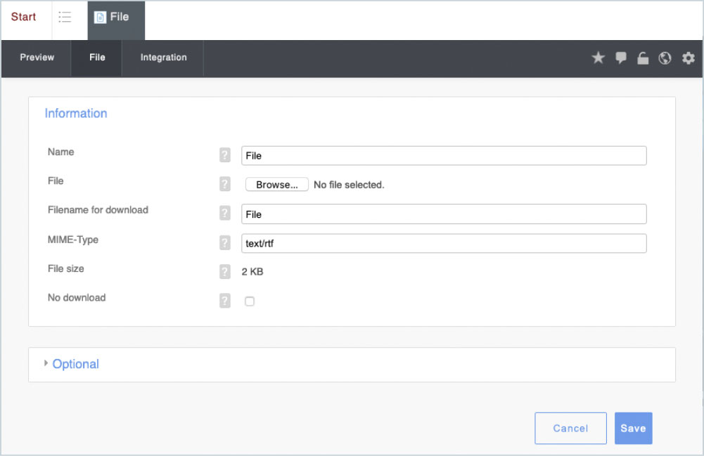The height and width of the screenshot is (456, 704).
Task: Switch to the Preview tab
Action: 37,58
